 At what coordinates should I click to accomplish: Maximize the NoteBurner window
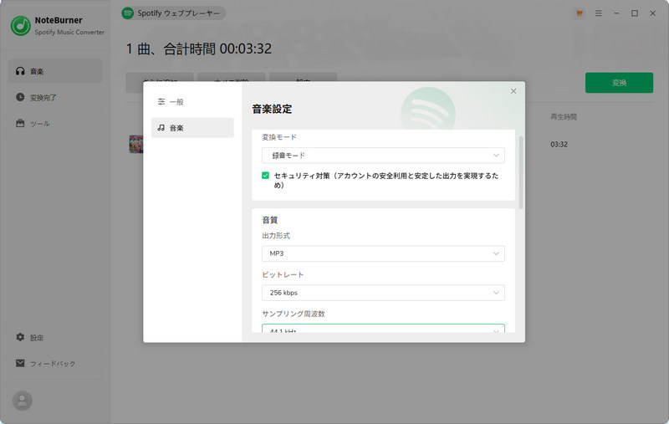pyautogui.click(x=635, y=13)
